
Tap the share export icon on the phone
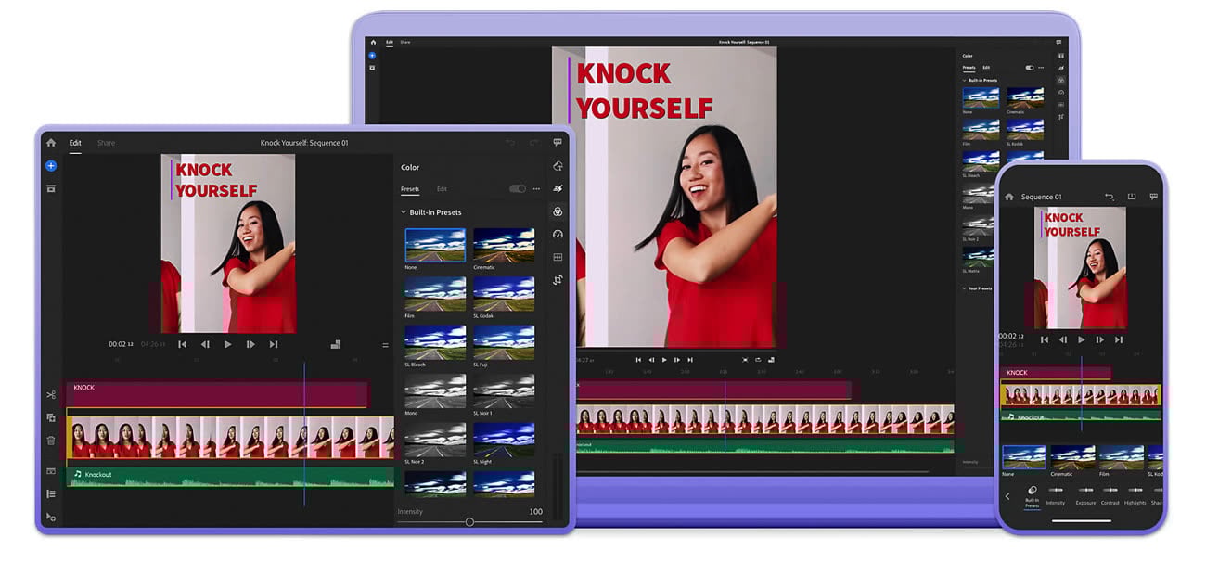click(x=1132, y=197)
